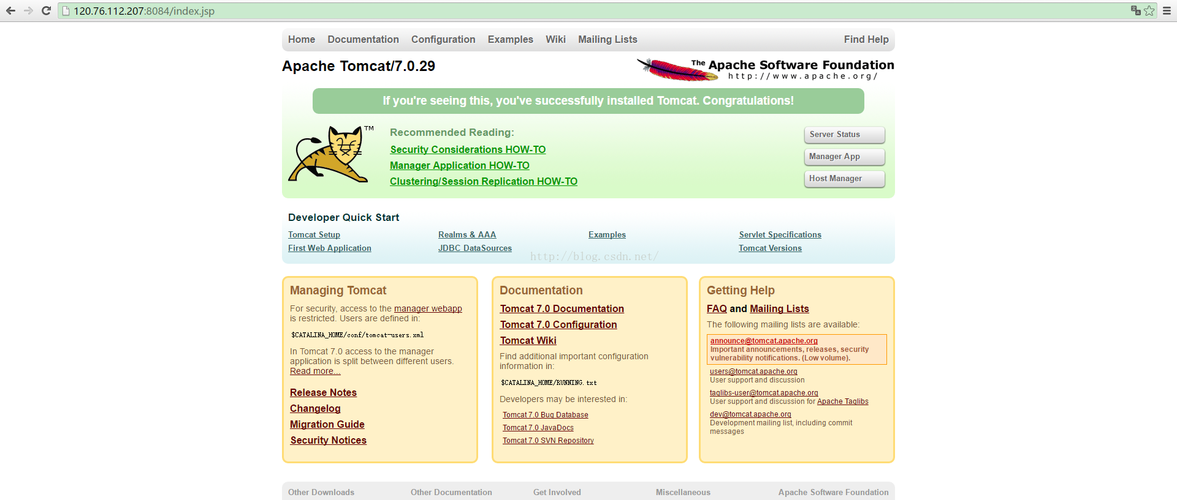Screen dimensions: 1177x500
Task: Open the Tomcat Setup link
Action: [x=314, y=234]
